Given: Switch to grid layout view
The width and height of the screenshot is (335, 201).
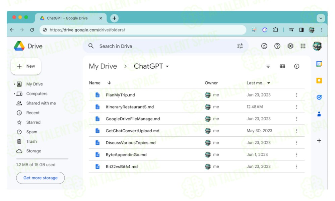Looking at the screenshot, I should [x=282, y=66].
